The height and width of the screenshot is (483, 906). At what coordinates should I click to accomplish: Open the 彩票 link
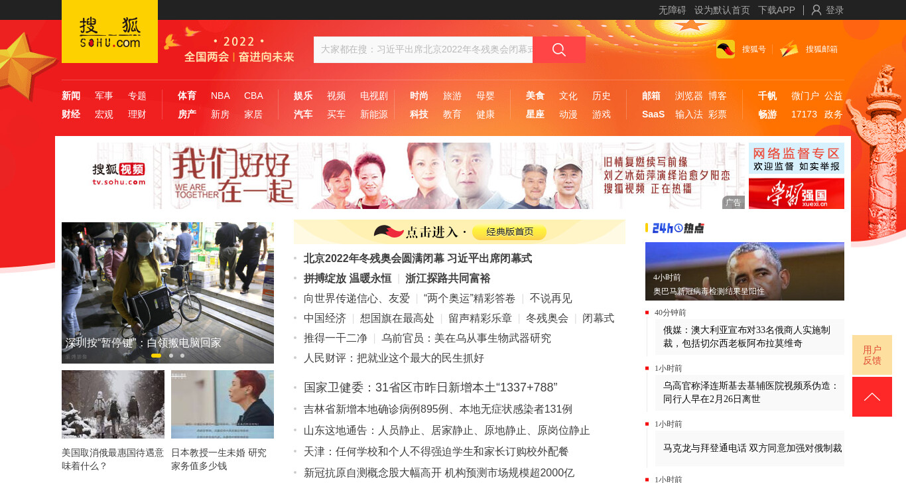tap(718, 114)
